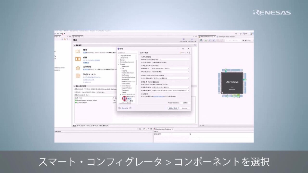Open the Latest Information star icon
The image size is (308, 173).
point(78,68)
